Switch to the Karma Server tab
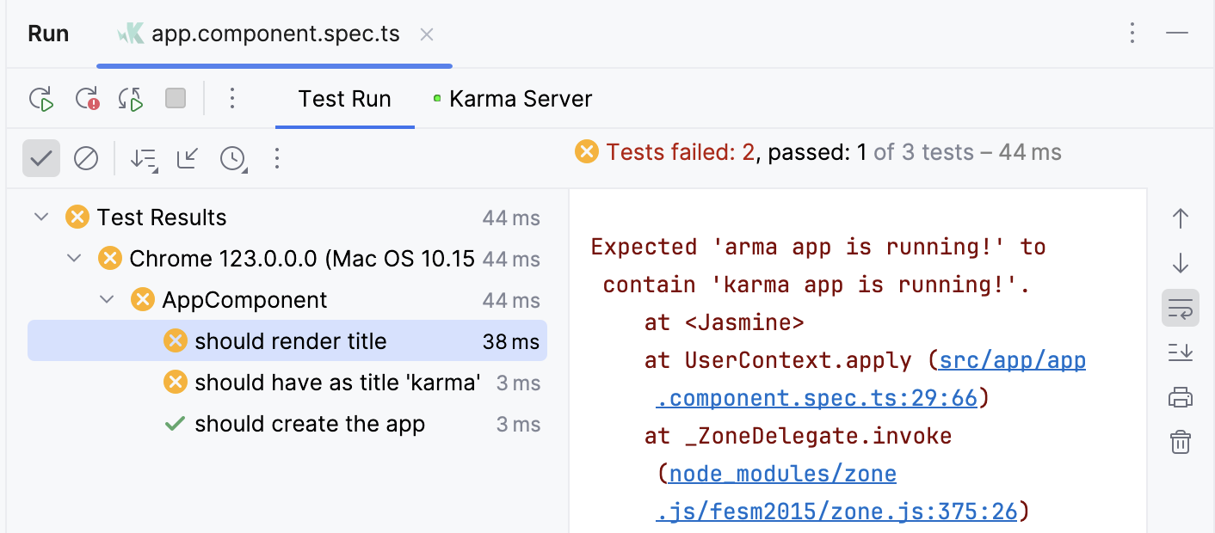Image resolution: width=1215 pixels, height=533 pixels. click(520, 98)
